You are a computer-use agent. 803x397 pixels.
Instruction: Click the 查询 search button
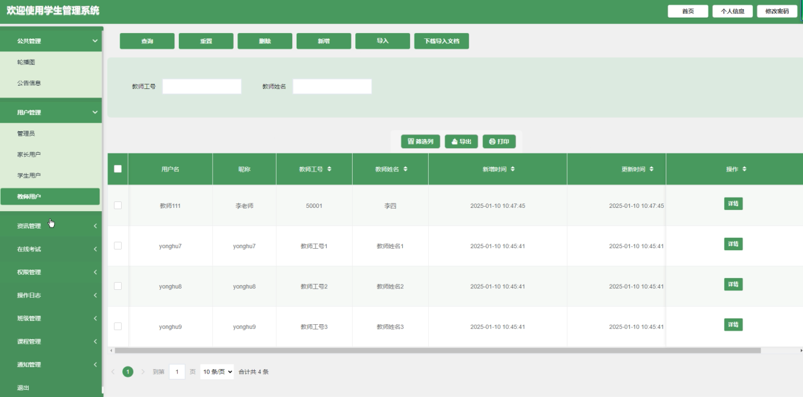pos(147,41)
